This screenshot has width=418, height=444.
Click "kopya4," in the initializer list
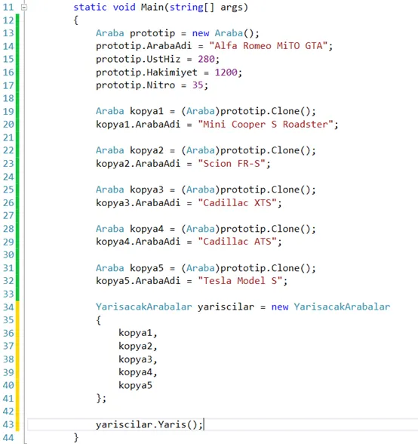tap(138, 372)
